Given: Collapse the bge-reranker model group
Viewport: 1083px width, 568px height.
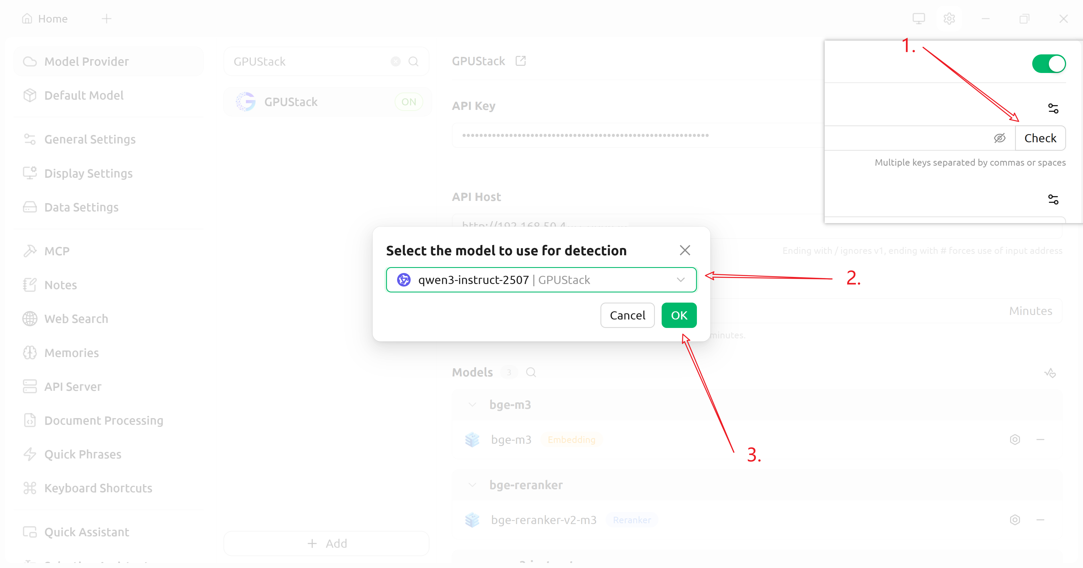Looking at the screenshot, I should point(473,485).
